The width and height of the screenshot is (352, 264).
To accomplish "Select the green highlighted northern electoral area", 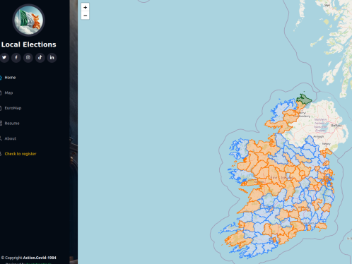I will (304, 99).
